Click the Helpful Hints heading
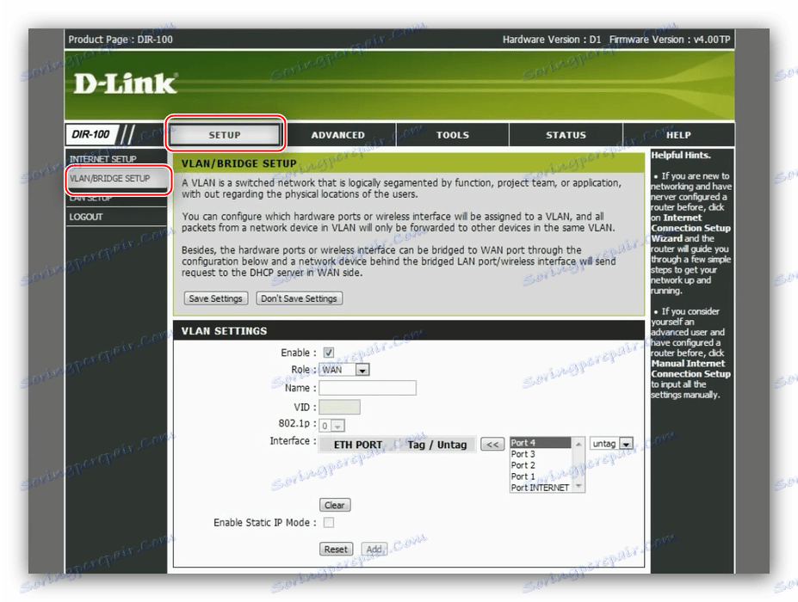Image resolution: width=798 pixels, height=602 pixels. tap(681, 155)
